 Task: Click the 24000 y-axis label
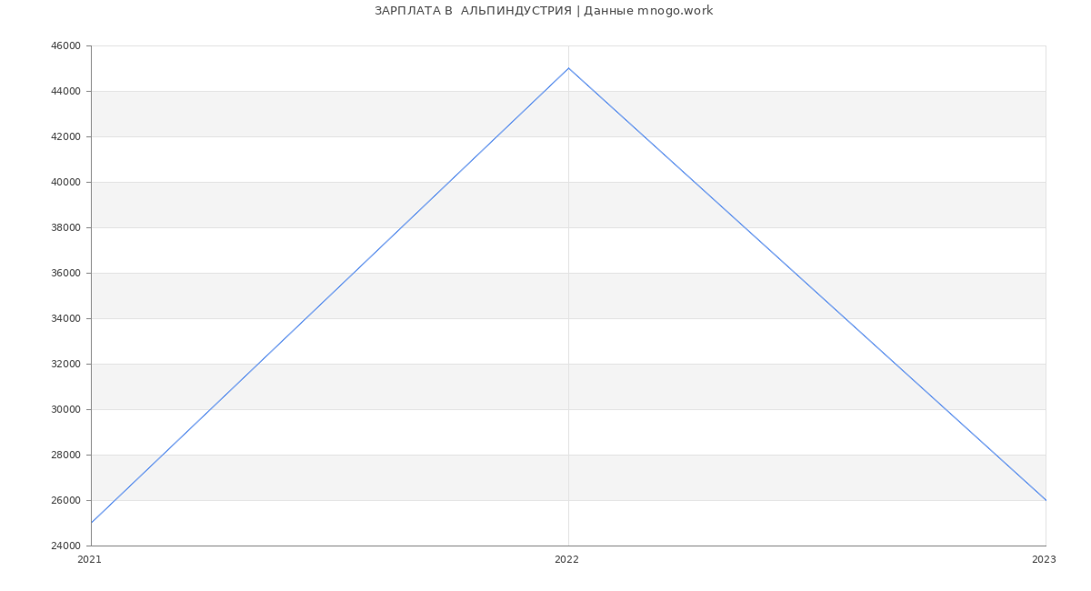[65, 546]
